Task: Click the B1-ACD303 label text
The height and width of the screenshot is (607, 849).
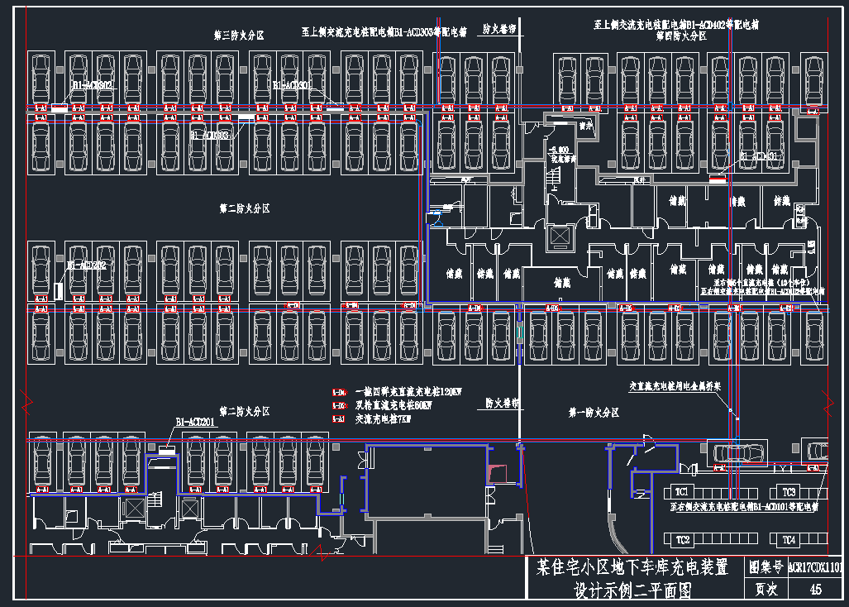Action: click(x=210, y=134)
